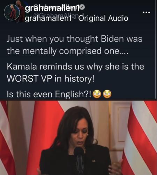The image size is (157, 175).
Task: Click grahamallen1 in the audio attribution line
Action: point(48,19)
